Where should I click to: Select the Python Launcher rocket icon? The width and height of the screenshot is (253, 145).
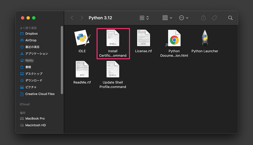[205, 38]
